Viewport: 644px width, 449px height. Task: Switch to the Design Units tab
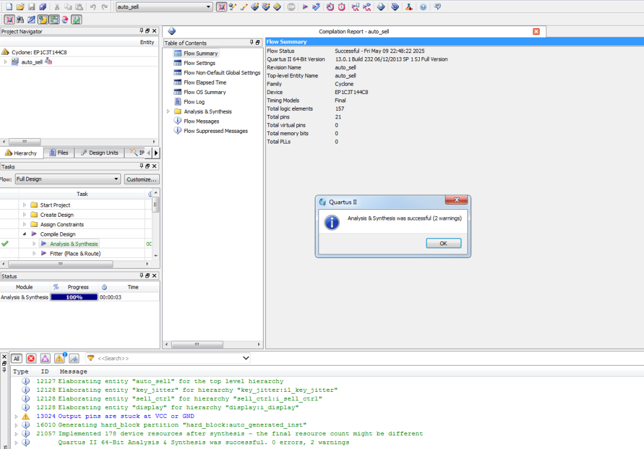click(99, 153)
